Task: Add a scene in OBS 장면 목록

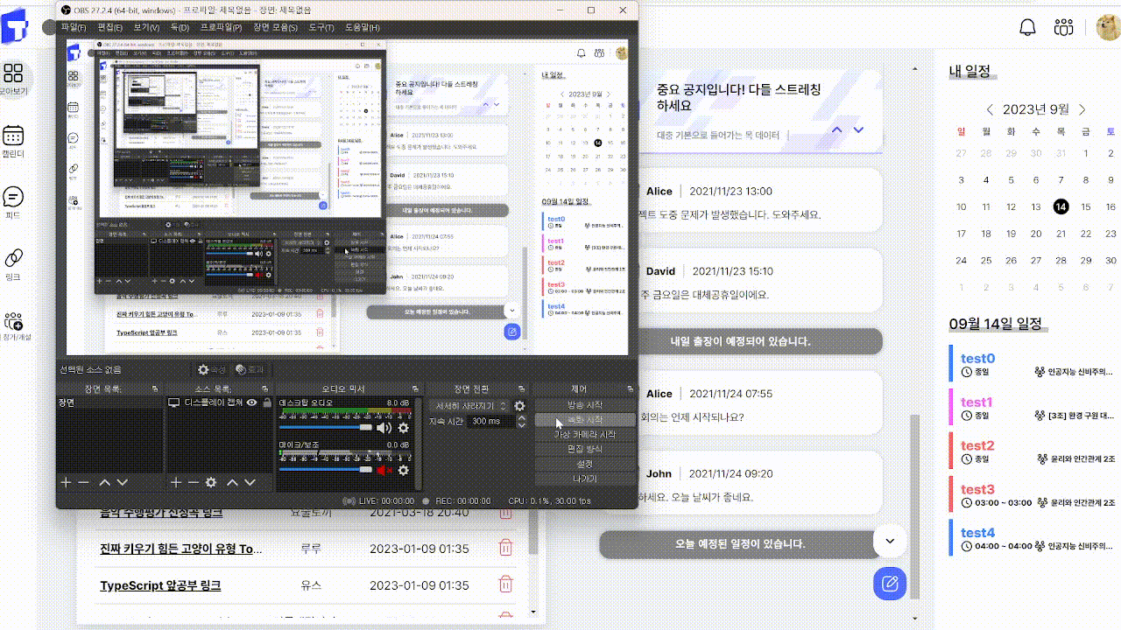Action: [x=66, y=482]
